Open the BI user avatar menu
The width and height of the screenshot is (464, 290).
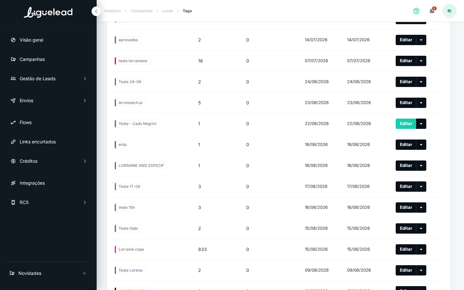(x=449, y=11)
